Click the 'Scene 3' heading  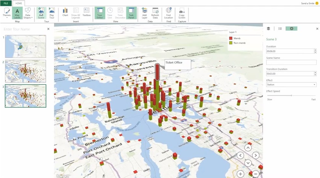click(x=271, y=39)
